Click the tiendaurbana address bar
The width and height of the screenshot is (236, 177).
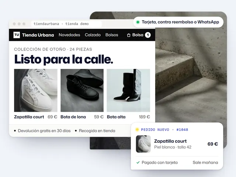click(66, 24)
